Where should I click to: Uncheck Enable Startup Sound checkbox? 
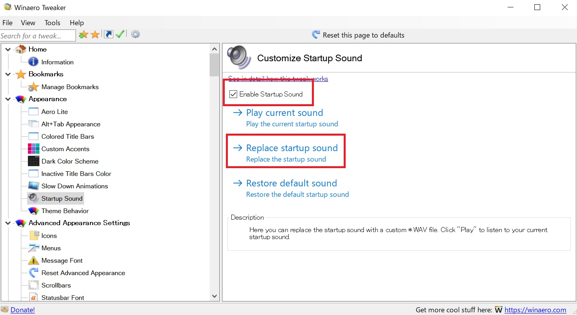(233, 94)
